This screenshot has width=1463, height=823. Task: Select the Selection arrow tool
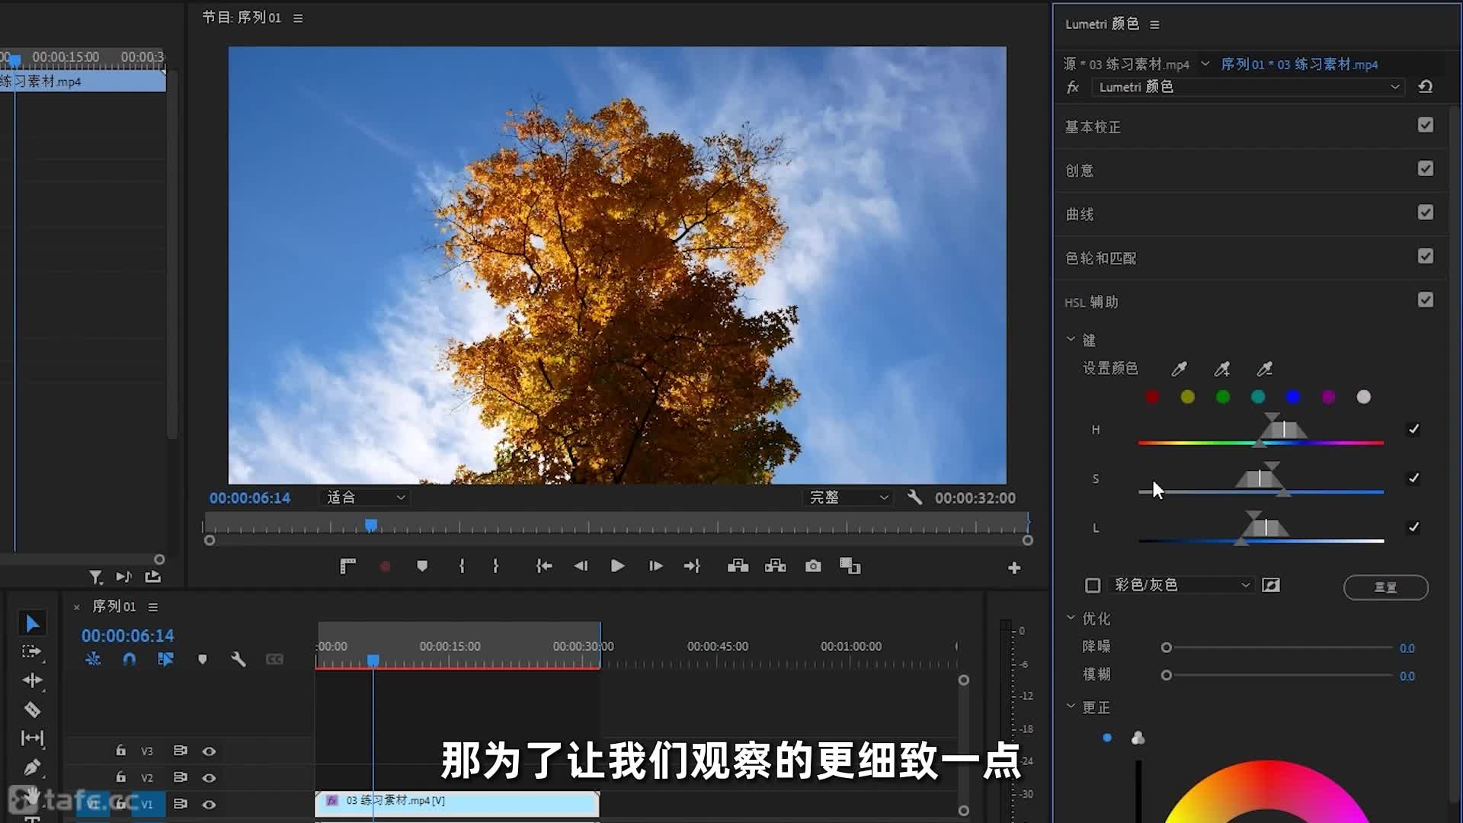(x=32, y=623)
